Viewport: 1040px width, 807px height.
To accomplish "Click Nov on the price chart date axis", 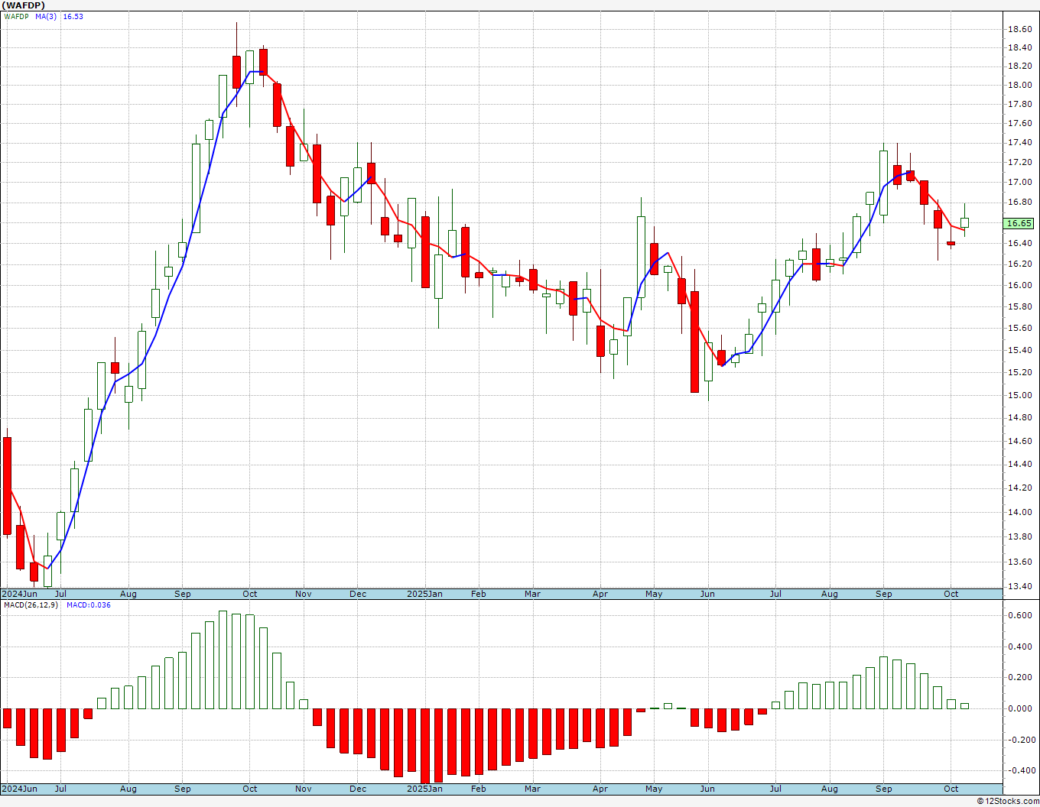I will (x=304, y=594).
